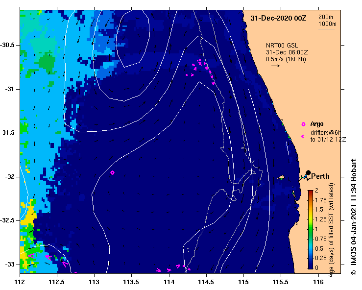
Task: Click the 0.5m/s reference velocity arrow
Action: (276, 66)
